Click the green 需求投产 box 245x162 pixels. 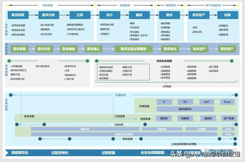(x=199, y=49)
